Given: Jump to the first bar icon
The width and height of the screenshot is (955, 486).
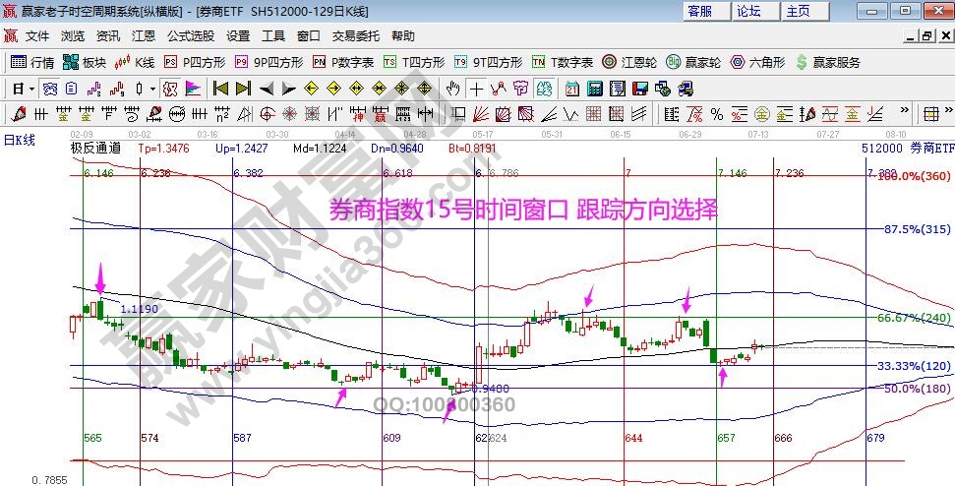Looking at the screenshot, I should coord(220,90).
